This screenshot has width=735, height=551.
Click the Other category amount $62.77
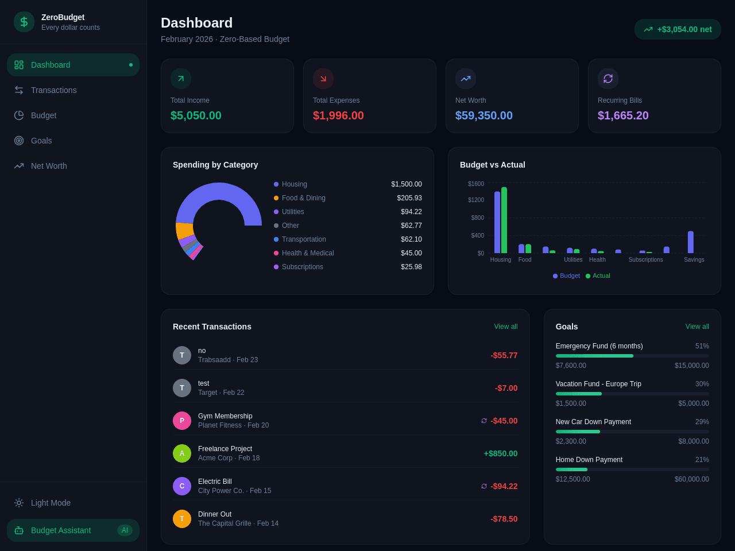(x=411, y=226)
